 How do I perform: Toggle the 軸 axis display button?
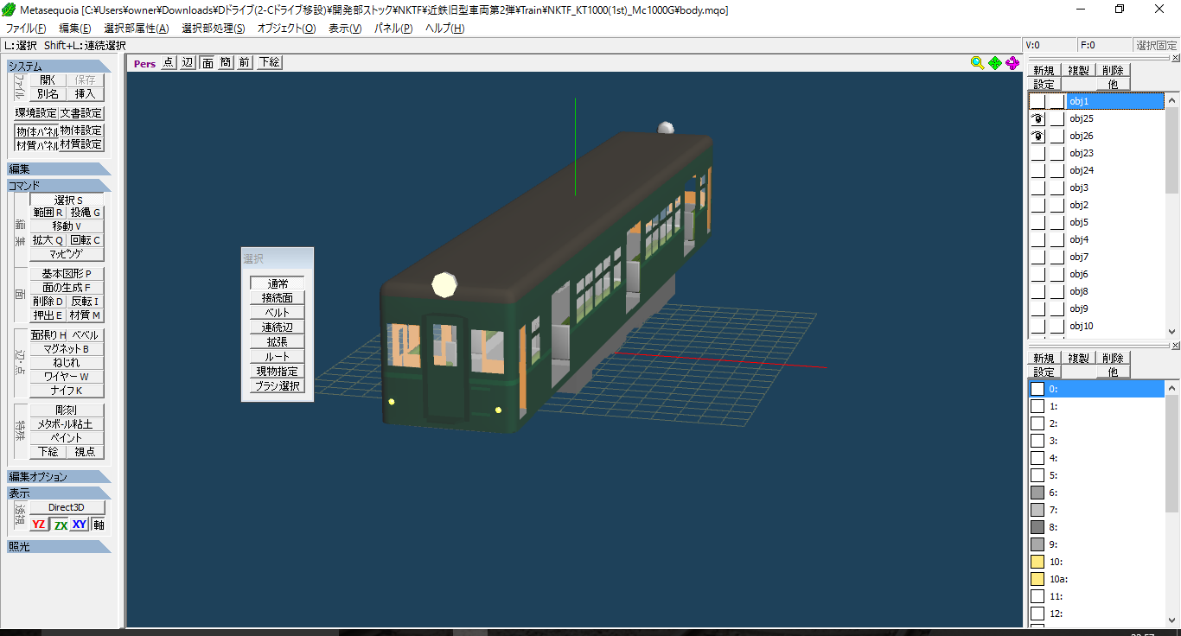click(x=99, y=525)
